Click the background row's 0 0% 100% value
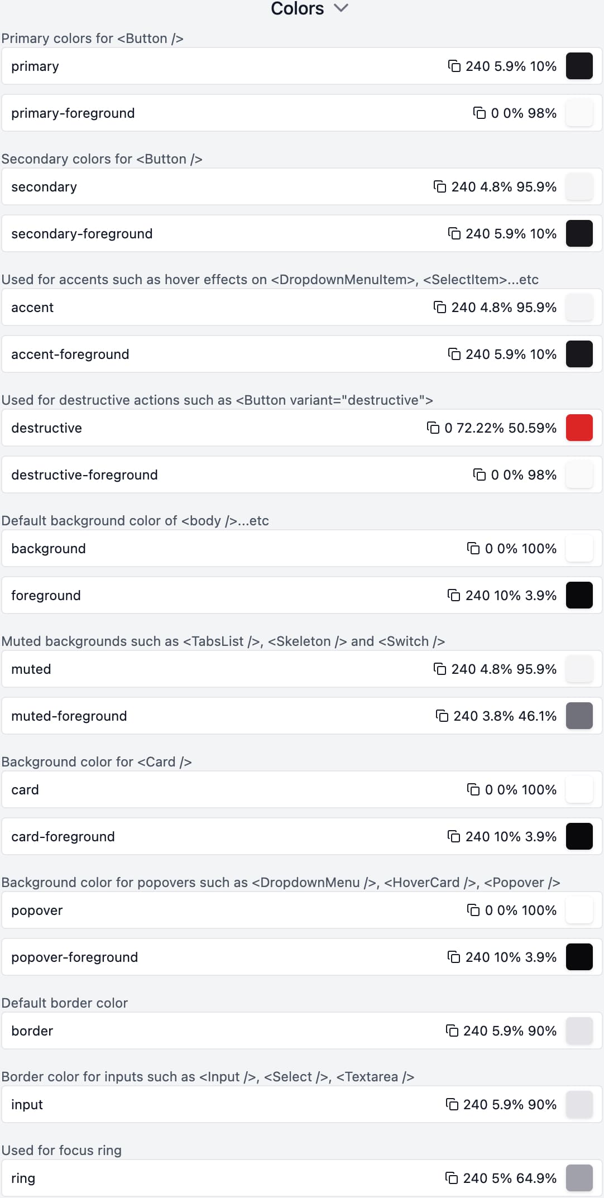The width and height of the screenshot is (604, 1198). tap(520, 549)
